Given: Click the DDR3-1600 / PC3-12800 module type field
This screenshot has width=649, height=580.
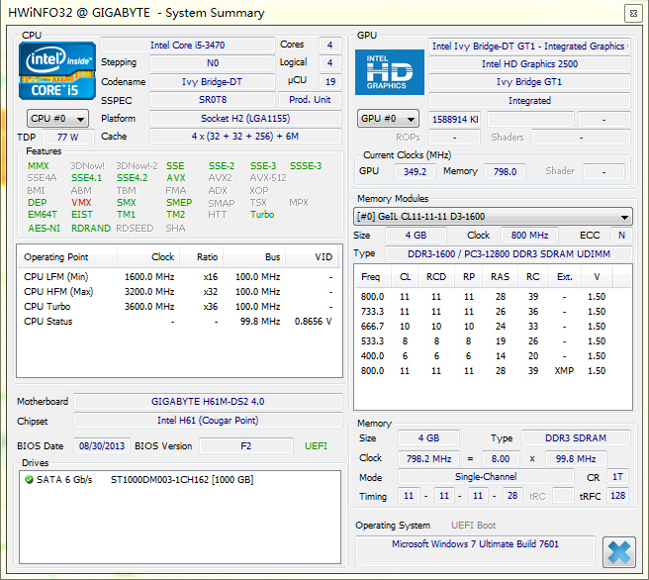Looking at the screenshot, I should pos(509,253).
